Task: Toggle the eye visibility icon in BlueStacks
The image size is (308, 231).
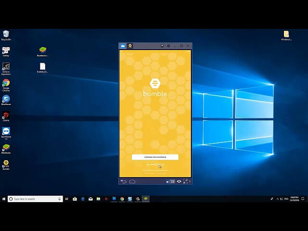Action: (179, 181)
